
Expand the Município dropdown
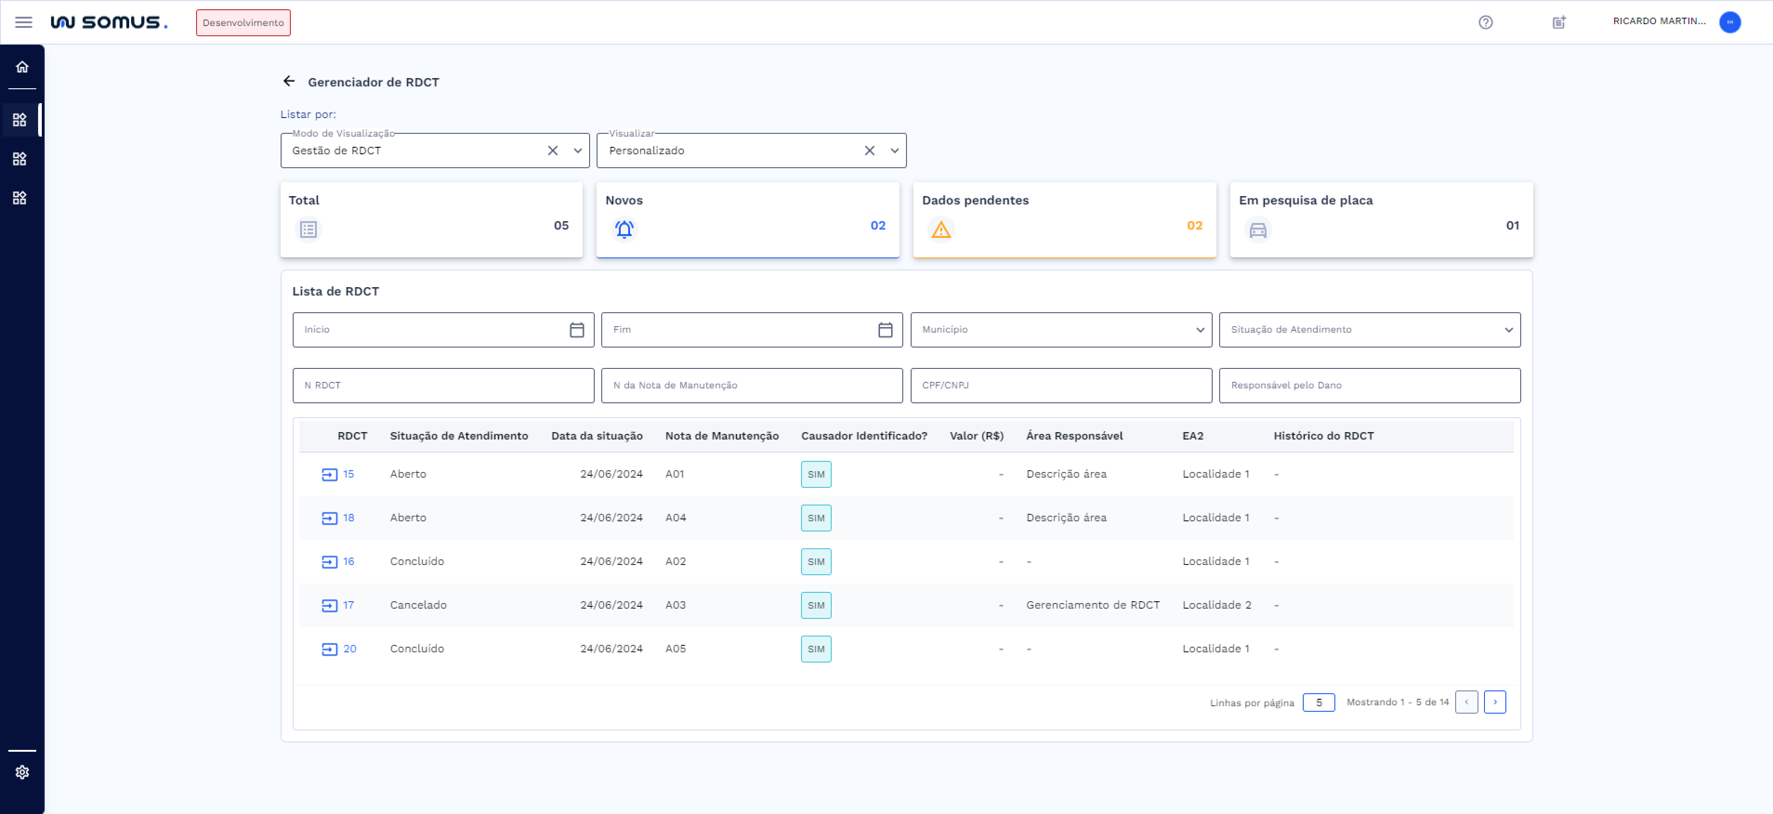(1200, 329)
